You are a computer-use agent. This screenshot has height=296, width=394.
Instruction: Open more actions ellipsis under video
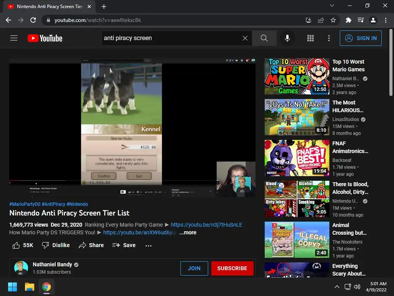(x=149, y=246)
